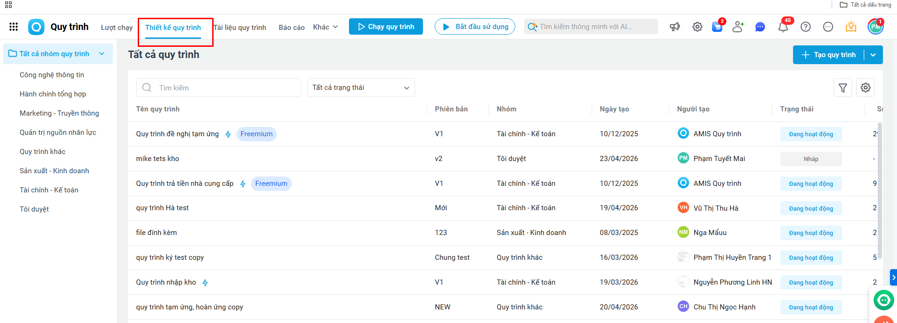Collapse Tất cả nhóm quy trình group
This screenshot has height=323, width=897.
(102, 54)
